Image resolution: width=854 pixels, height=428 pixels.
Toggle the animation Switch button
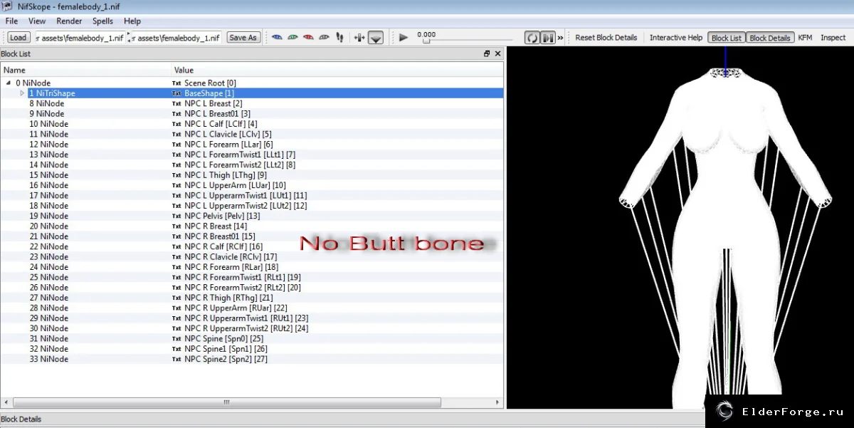(548, 38)
